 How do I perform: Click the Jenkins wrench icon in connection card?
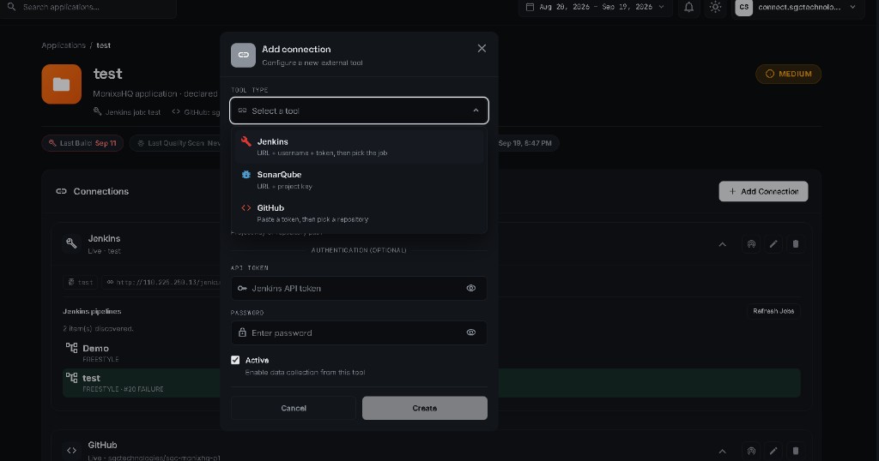(72, 243)
